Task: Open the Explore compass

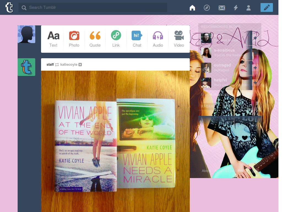Action: click(207, 7)
